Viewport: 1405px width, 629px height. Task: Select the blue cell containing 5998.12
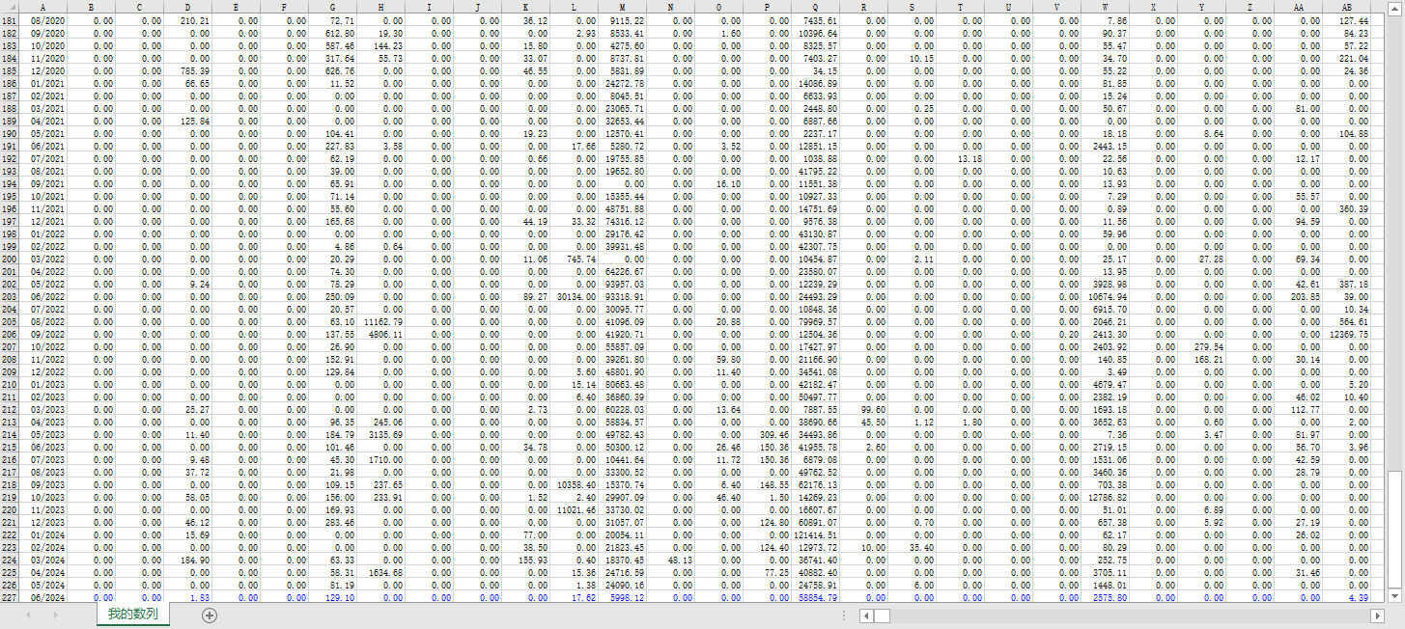click(623, 597)
